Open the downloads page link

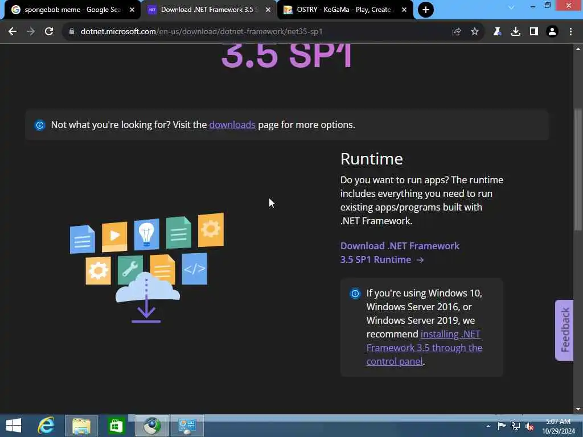pos(232,125)
